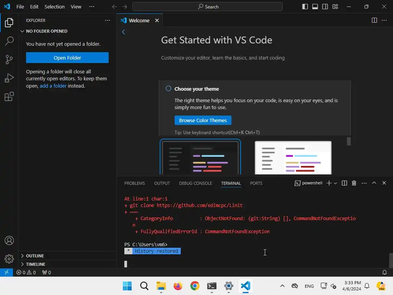The height and width of the screenshot is (295, 393).
Task: Switch to the PORTS tab
Action: pyautogui.click(x=256, y=183)
